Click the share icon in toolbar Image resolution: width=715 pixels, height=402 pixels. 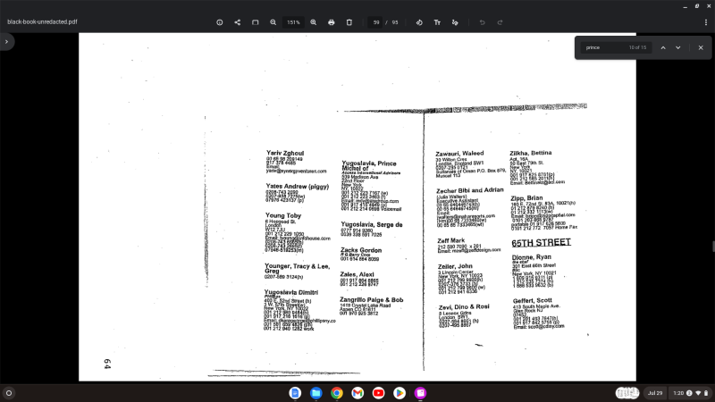[238, 22]
